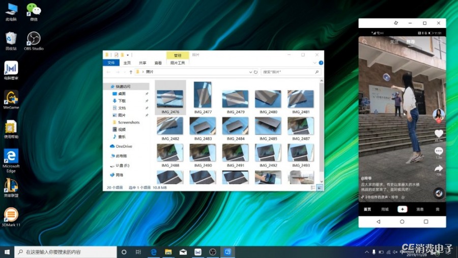Click the Windows Start button
458x258 pixels.
pos(7,252)
